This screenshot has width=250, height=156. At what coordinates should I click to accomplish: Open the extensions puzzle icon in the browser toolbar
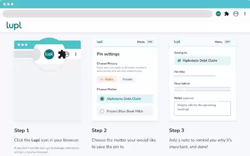click(227, 14)
